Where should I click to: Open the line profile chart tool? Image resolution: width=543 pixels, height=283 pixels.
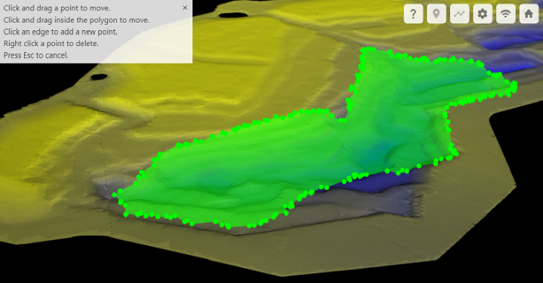point(459,14)
